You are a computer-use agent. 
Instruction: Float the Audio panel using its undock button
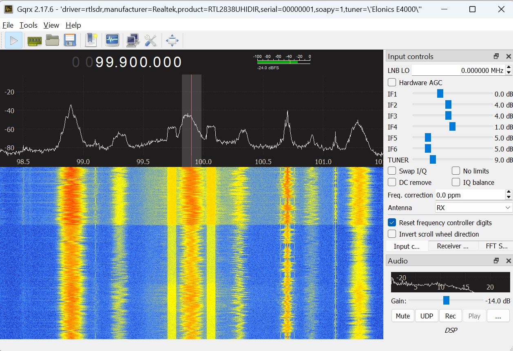pos(496,261)
